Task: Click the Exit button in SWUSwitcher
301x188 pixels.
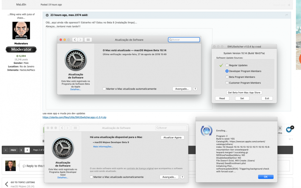Action: click(267, 98)
